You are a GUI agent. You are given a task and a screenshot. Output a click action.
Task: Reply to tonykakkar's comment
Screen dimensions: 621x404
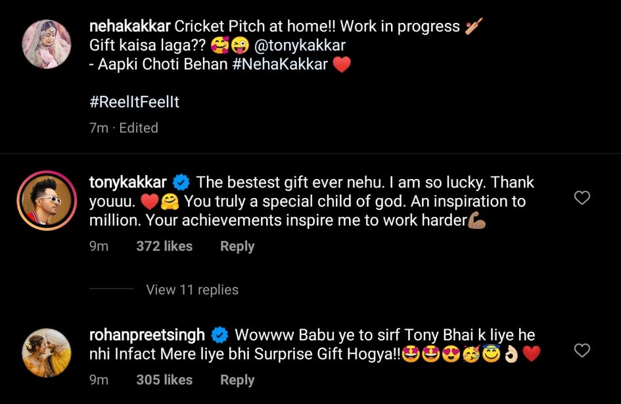point(237,247)
